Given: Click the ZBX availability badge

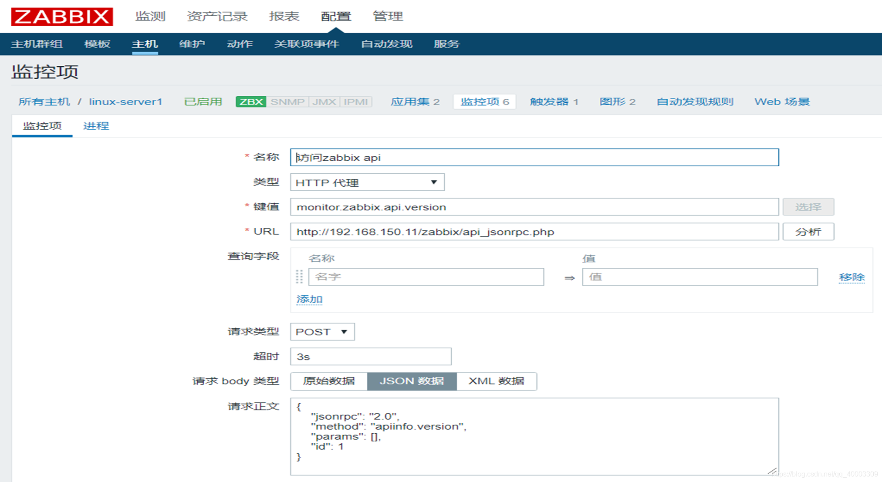Looking at the screenshot, I should 251,102.
